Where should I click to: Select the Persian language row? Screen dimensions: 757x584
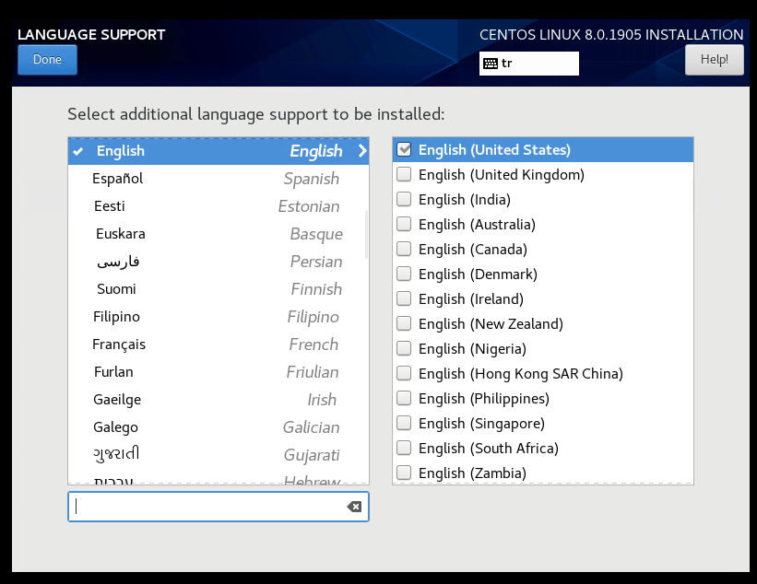click(x=219, y=262)
